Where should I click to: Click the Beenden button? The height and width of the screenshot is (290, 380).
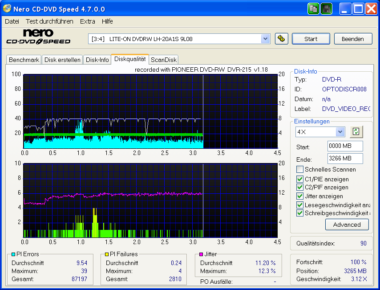tap(353, 39)
